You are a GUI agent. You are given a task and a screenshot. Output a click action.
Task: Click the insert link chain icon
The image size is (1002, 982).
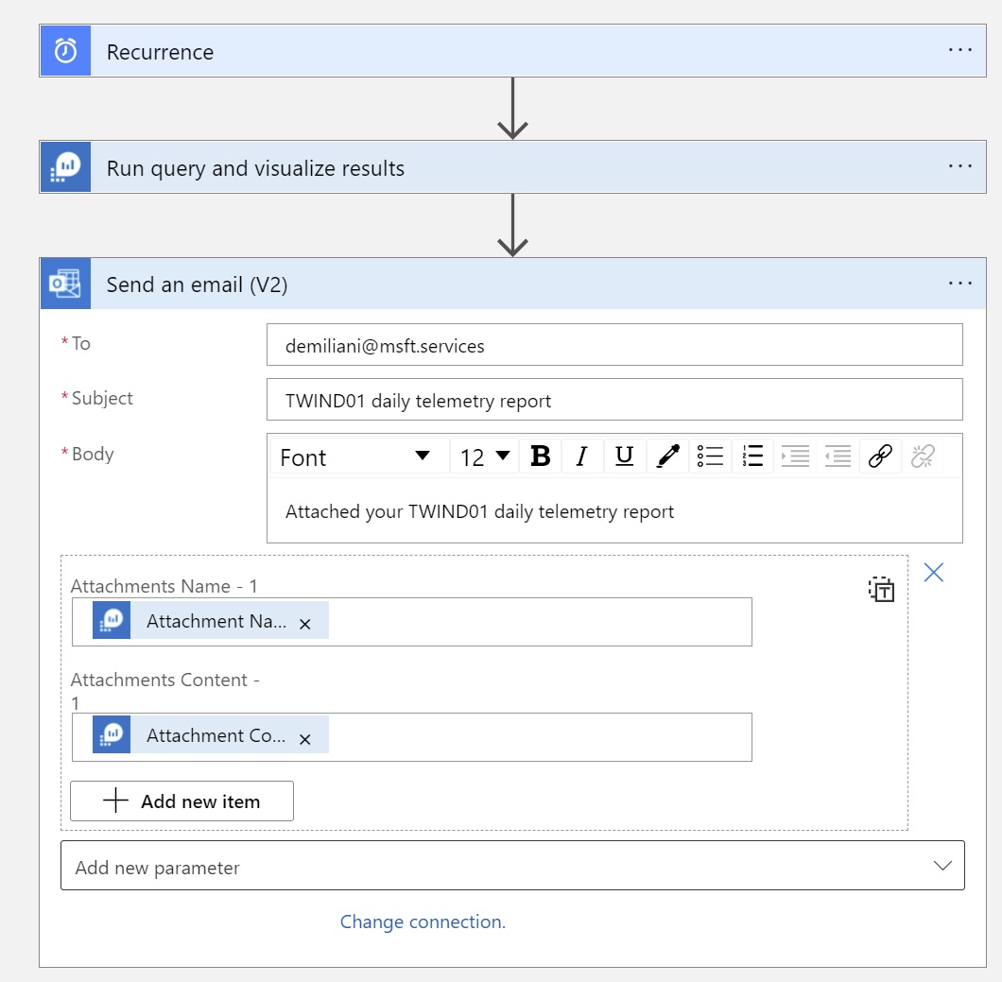[880, 457]
